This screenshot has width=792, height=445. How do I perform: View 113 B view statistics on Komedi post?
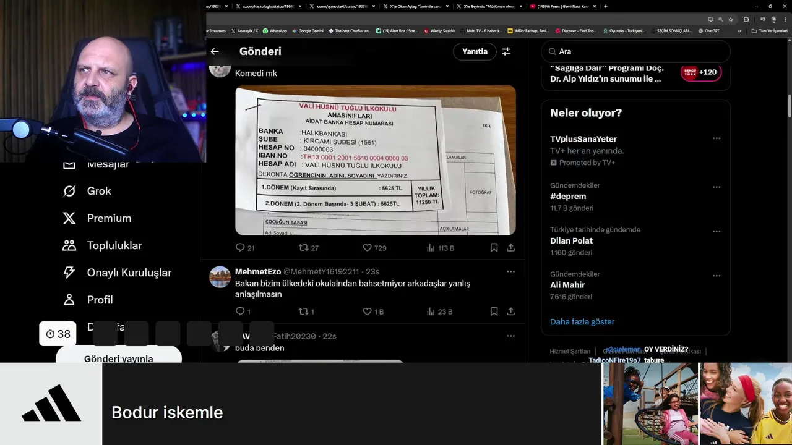(441, 248)
